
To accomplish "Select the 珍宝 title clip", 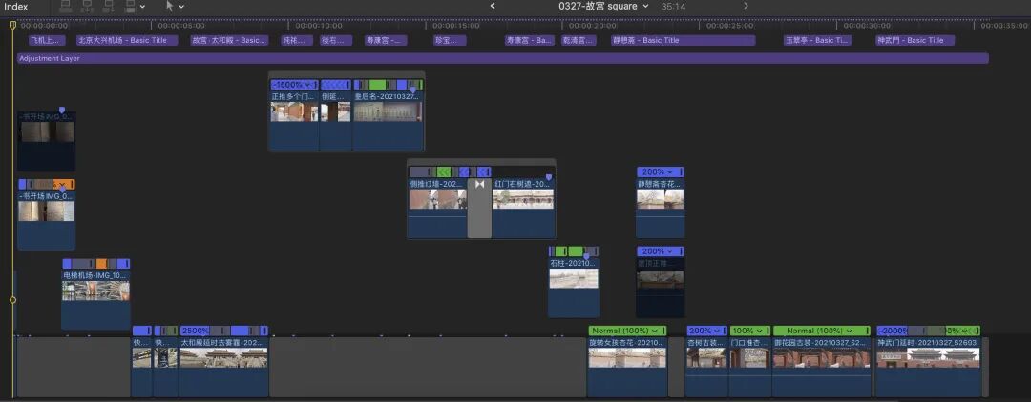I will click(450, 40).
